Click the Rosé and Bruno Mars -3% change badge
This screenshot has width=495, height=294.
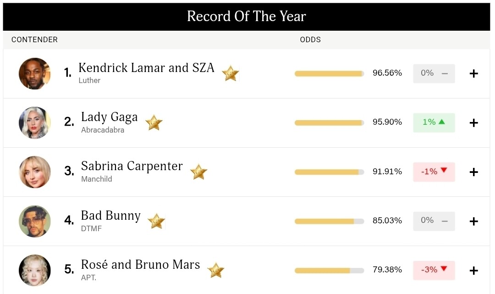tap(434, 270)
